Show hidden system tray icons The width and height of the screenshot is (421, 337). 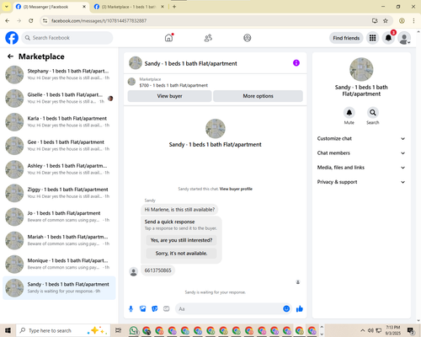click(x=363, y=330)
